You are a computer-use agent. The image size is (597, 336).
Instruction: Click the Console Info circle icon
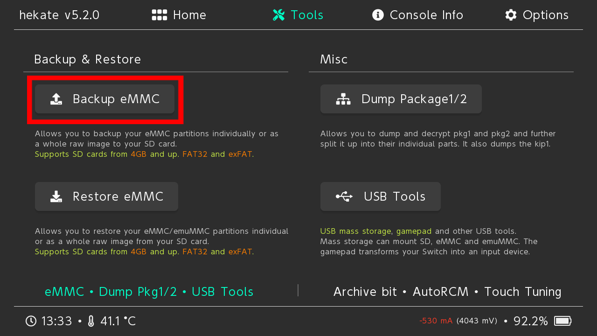(378, 15)
